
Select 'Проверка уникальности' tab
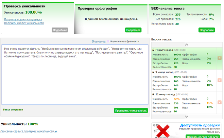click(25, 6)
